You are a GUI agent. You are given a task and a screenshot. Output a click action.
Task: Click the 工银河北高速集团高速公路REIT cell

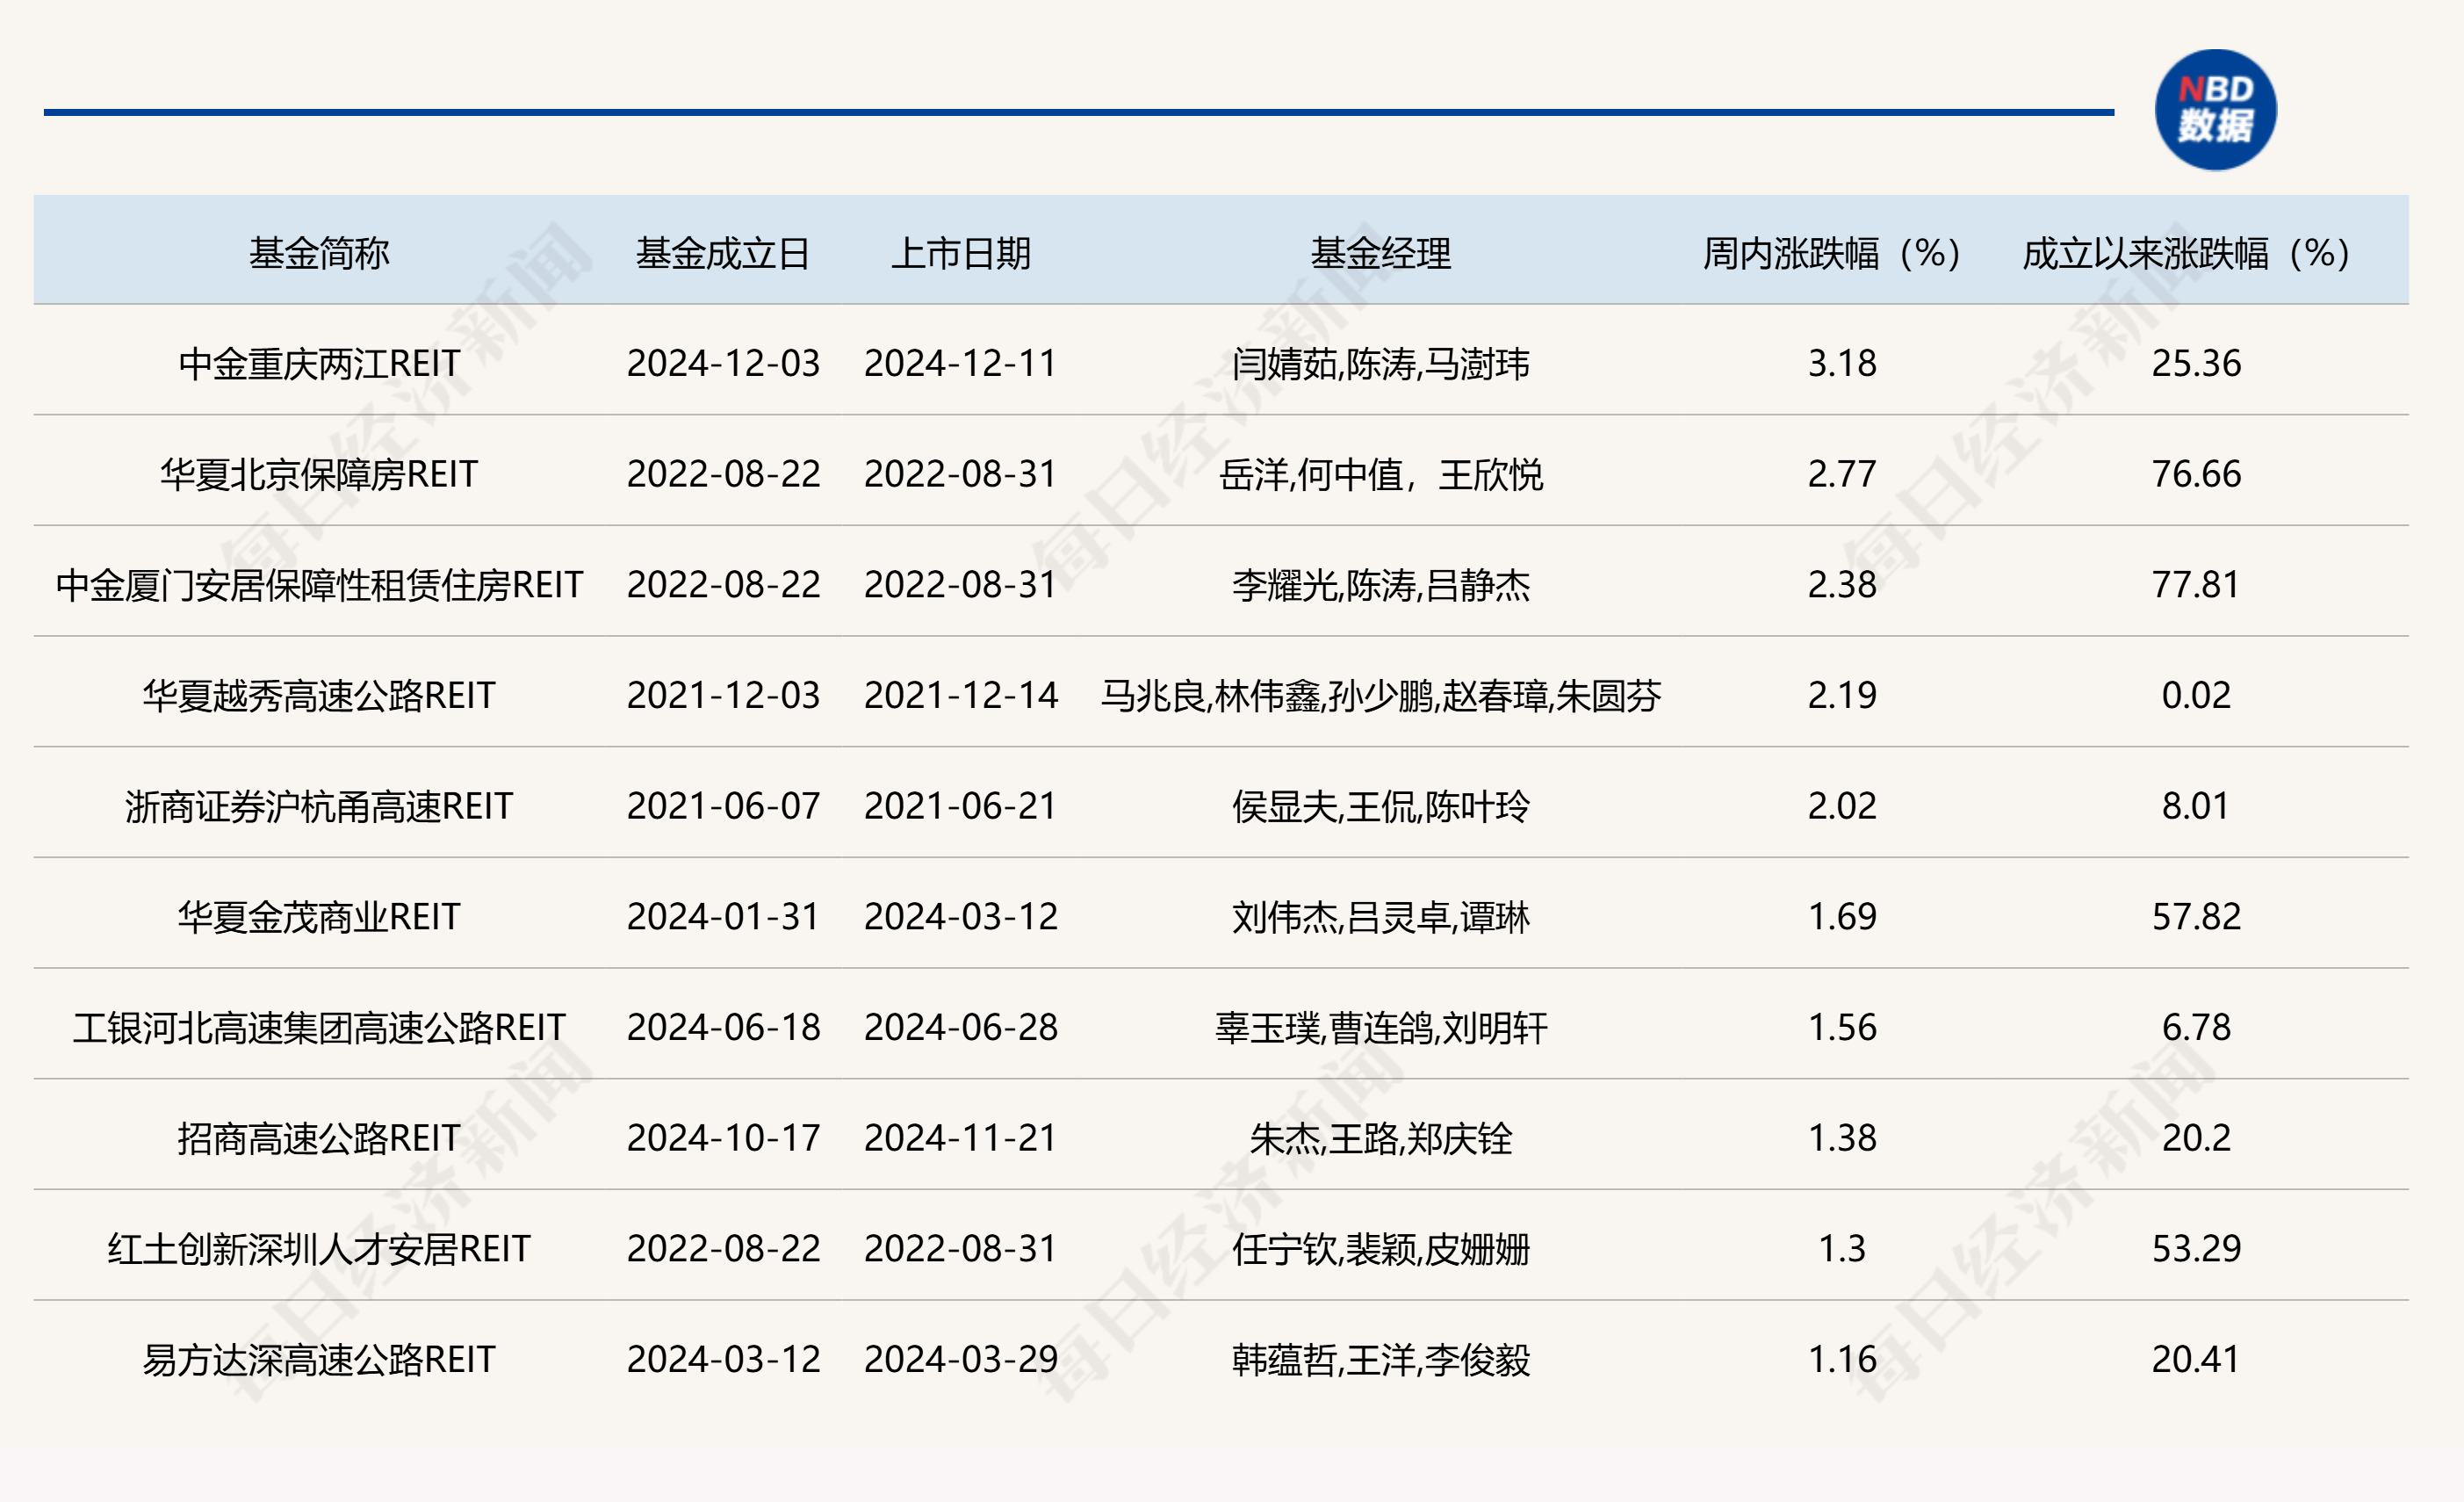click(318, 1027)
